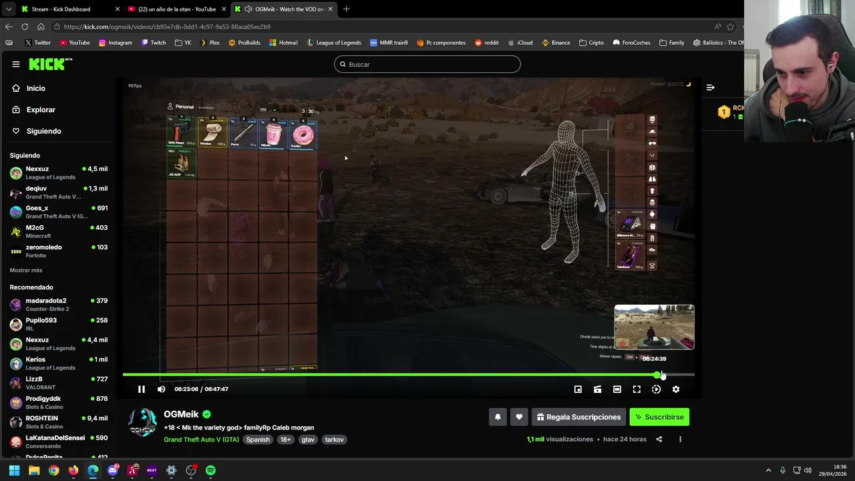Open the Family bookmarks folder
This screenshot has height=481, width=855.
(671, 43)
